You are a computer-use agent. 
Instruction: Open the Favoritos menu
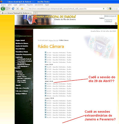30,5
